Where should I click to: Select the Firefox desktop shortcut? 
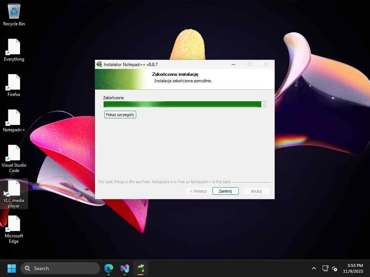tap(14, 85)
